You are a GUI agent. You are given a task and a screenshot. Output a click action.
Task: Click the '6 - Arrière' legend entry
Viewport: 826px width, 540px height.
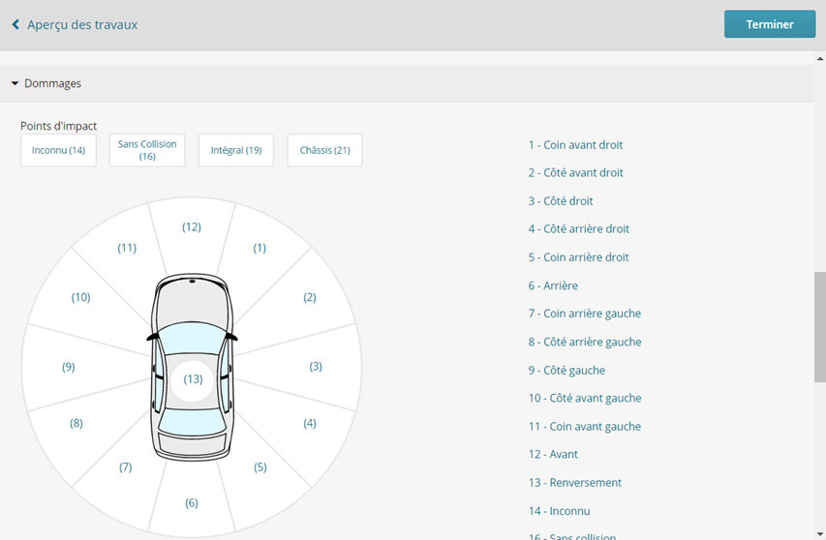(x=553, y=285)
